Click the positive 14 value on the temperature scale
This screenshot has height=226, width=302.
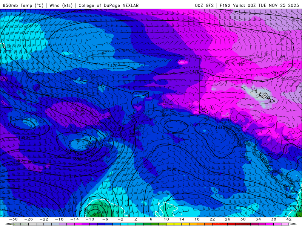click(x=182, y=219)
